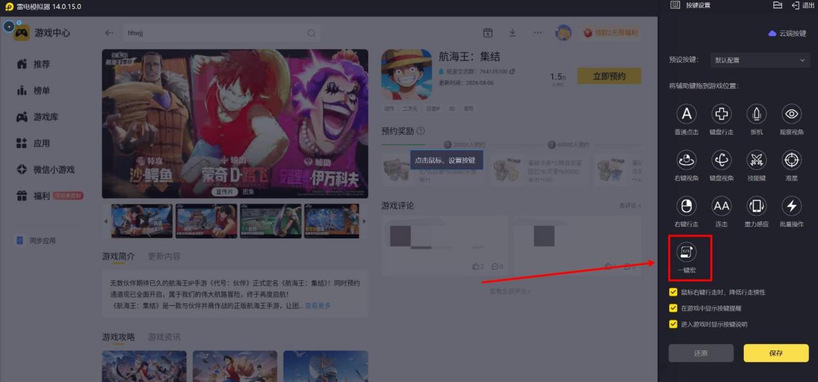Click the user avatar in the top bar
This screenshot has height=382, width=818.
563,33
